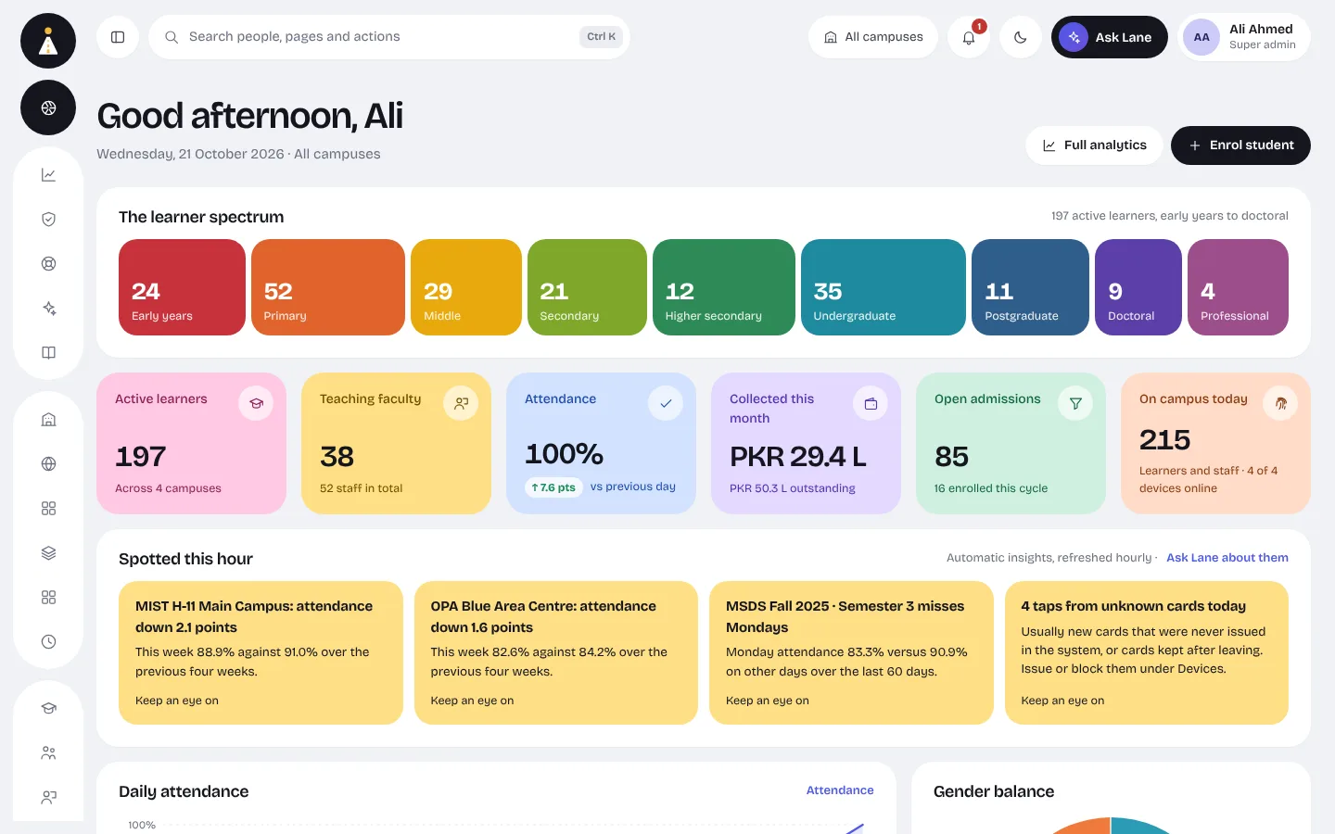Viewport: 1335px width, 834px height.
Task: Open the open-book sidebar icon
Action: [48, 353]
